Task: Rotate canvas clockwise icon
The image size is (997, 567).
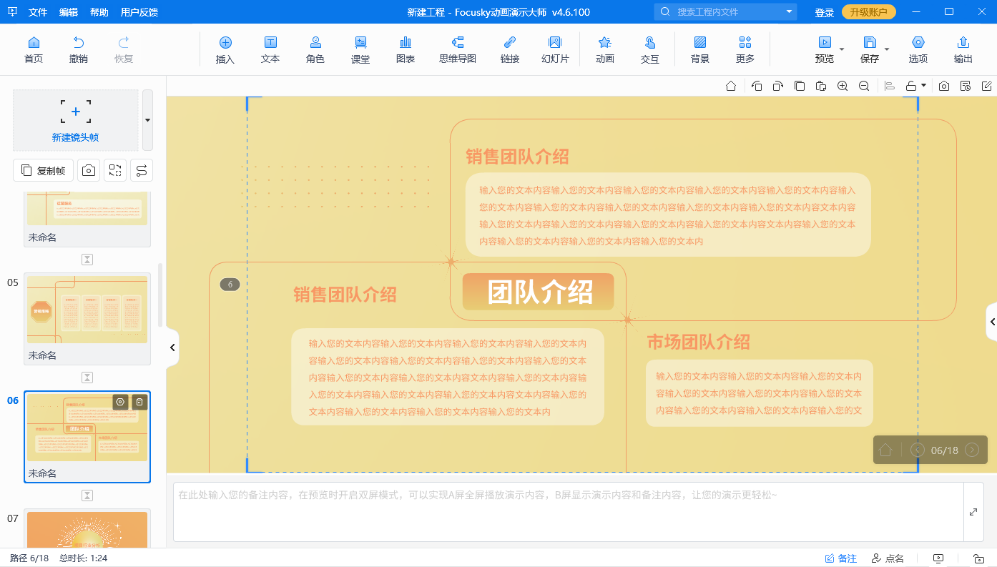Action: [778, 86]
